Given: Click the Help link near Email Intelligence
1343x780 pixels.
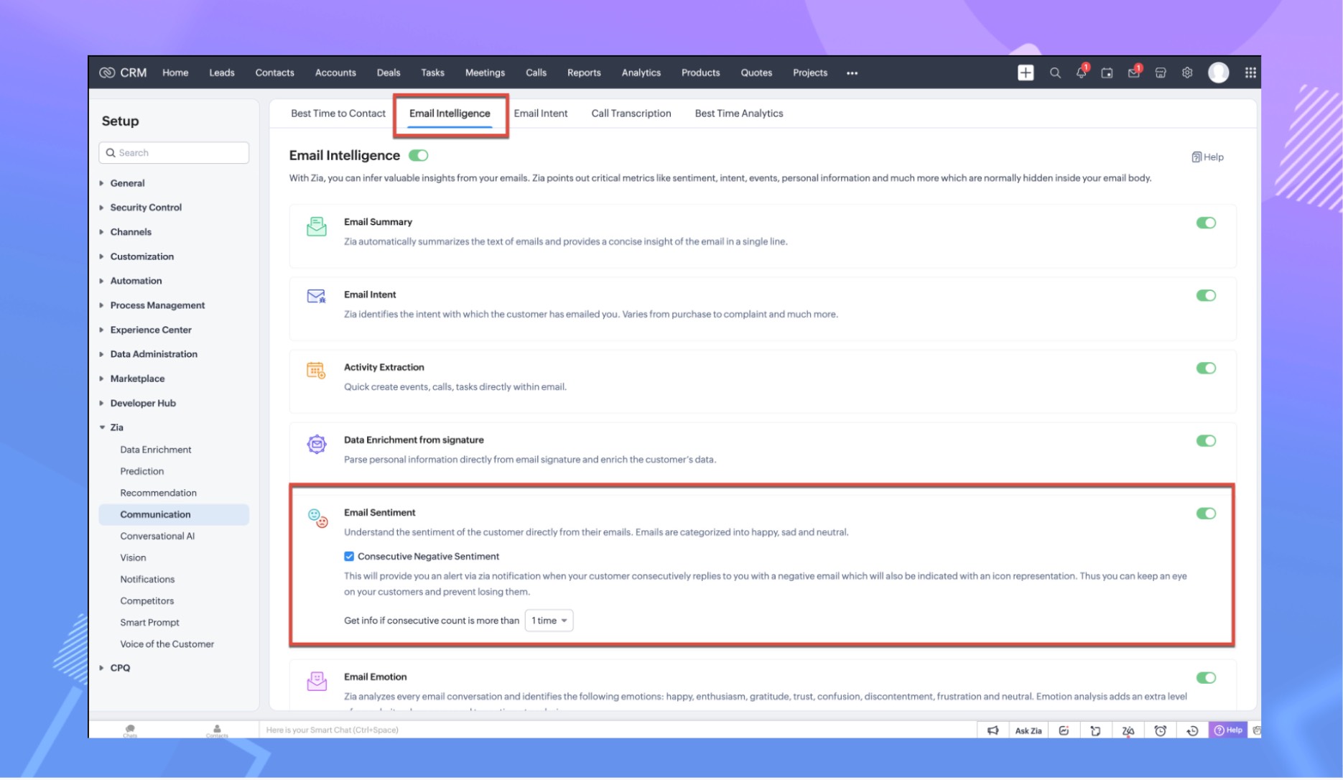Looking at the screenshot, I should click(1207, 157).
